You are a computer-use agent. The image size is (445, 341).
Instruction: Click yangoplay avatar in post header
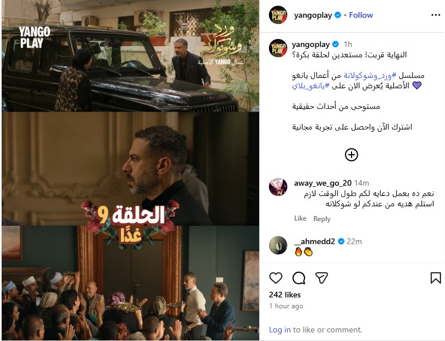(278, 15)
